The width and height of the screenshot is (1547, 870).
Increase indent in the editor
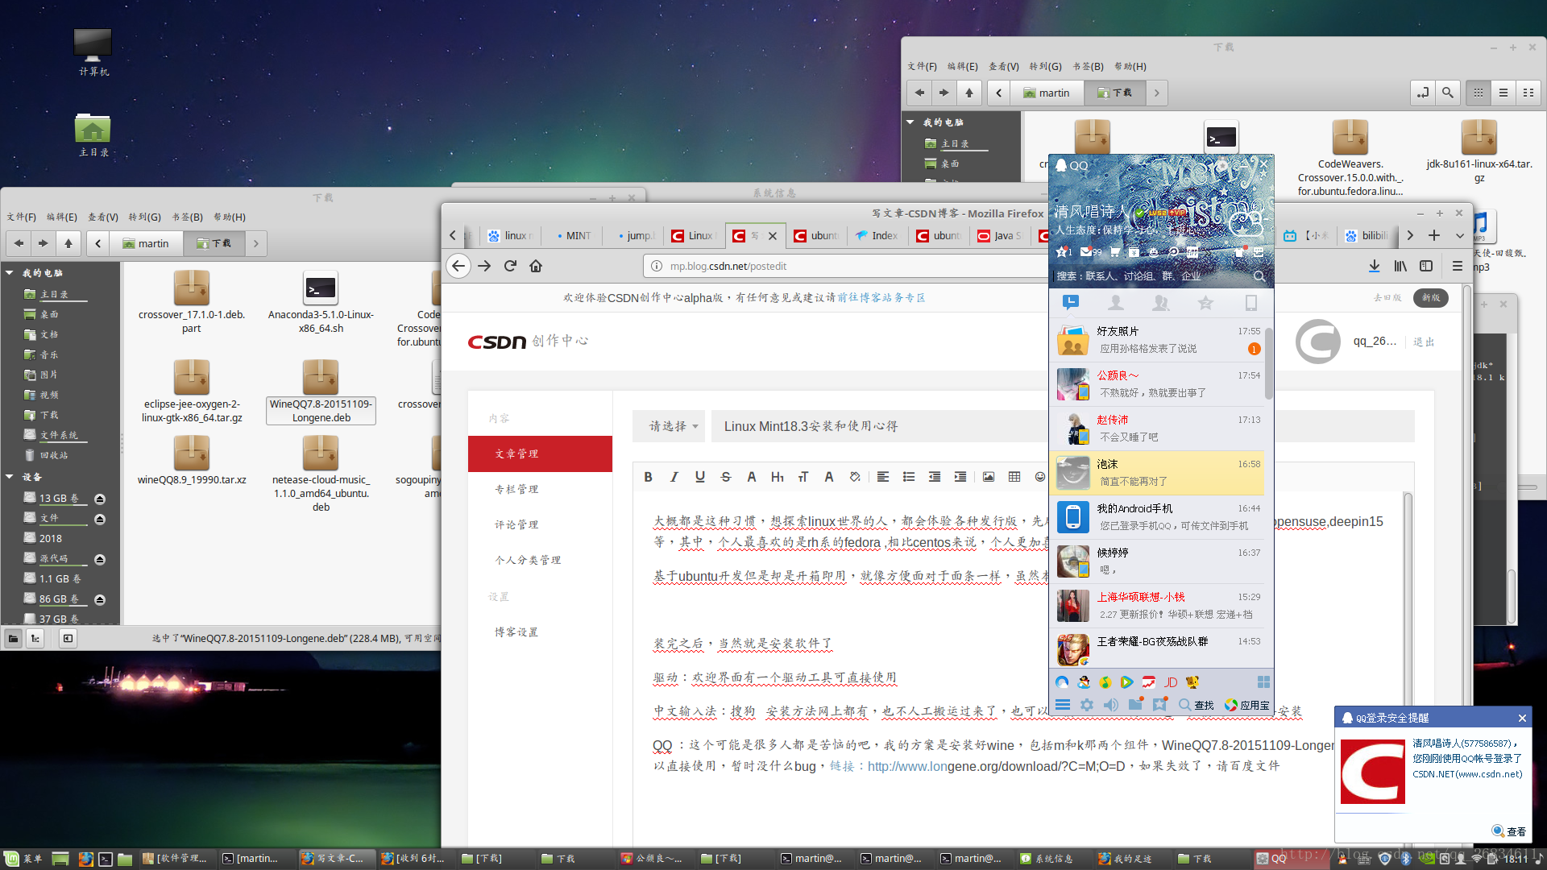[960, 477]
